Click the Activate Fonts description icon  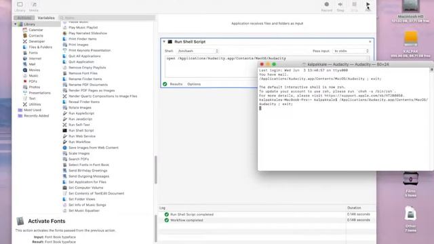(x=20, y=221)
